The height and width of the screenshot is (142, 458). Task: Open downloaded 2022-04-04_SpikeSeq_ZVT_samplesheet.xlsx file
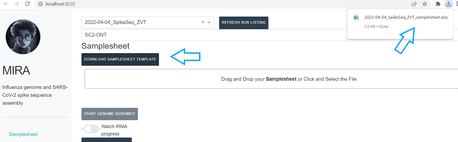click(406, 17)
